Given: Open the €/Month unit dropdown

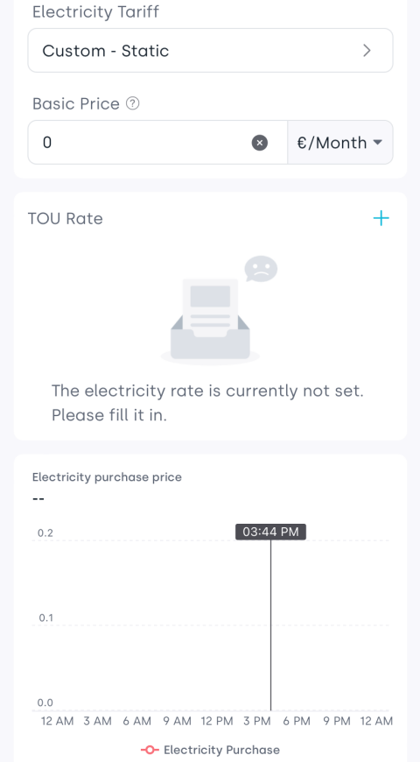Looking at the screenshot, I should pyautogui.click(x=339, y=143).
